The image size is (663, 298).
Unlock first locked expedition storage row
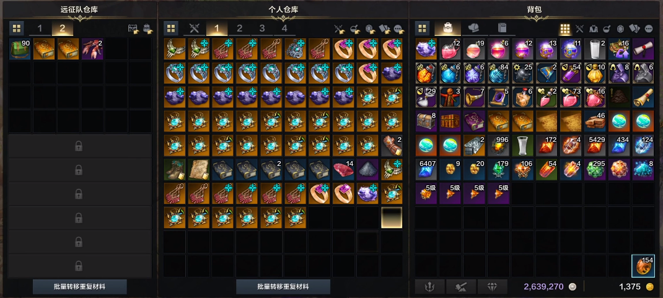(x=79, y=146)
